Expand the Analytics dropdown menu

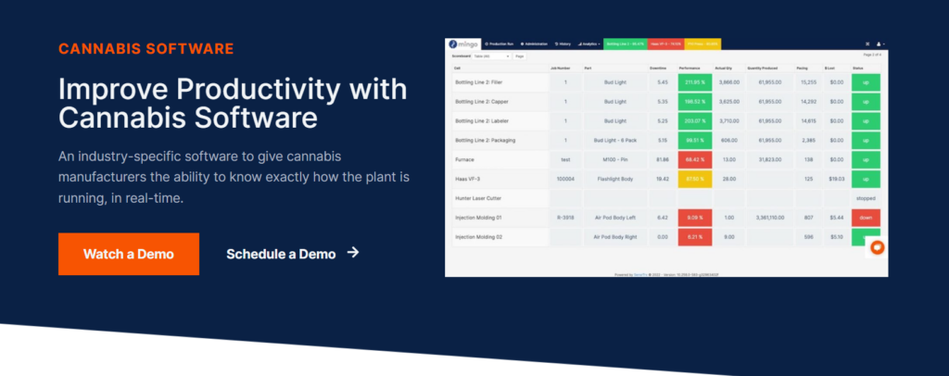589,44
